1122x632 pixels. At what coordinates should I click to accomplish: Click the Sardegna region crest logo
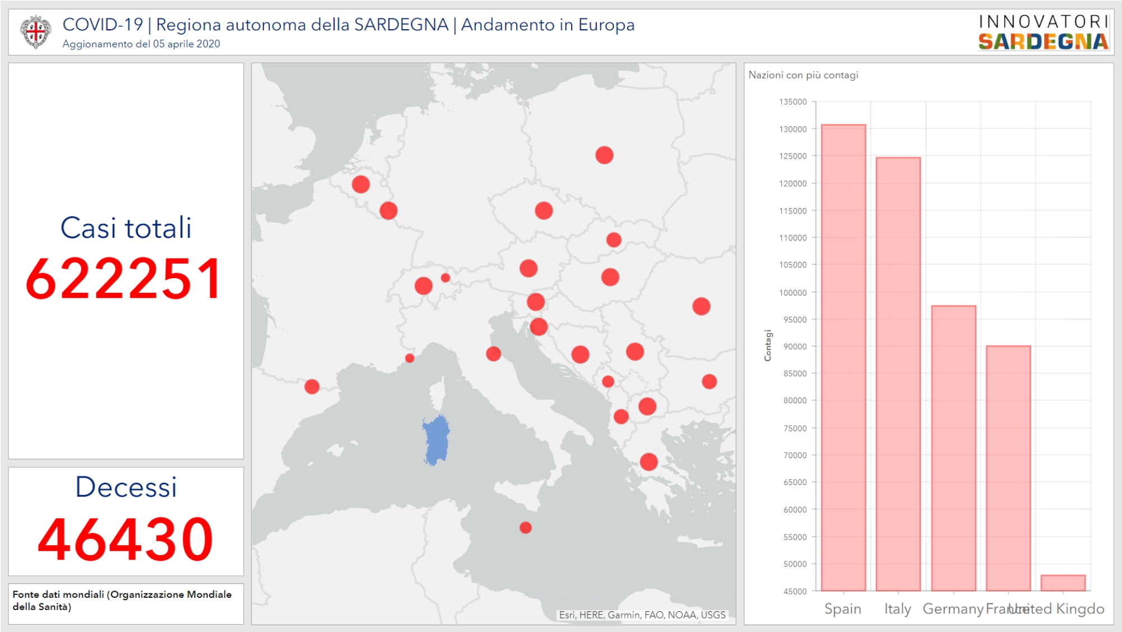pos(35,32)
